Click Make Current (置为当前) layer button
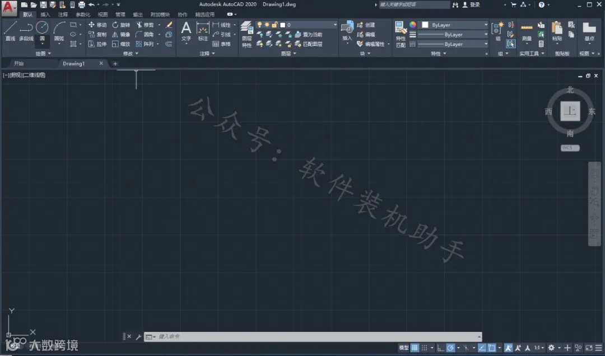The width and height of the screenshot is (605, 356). pos(309,34)
